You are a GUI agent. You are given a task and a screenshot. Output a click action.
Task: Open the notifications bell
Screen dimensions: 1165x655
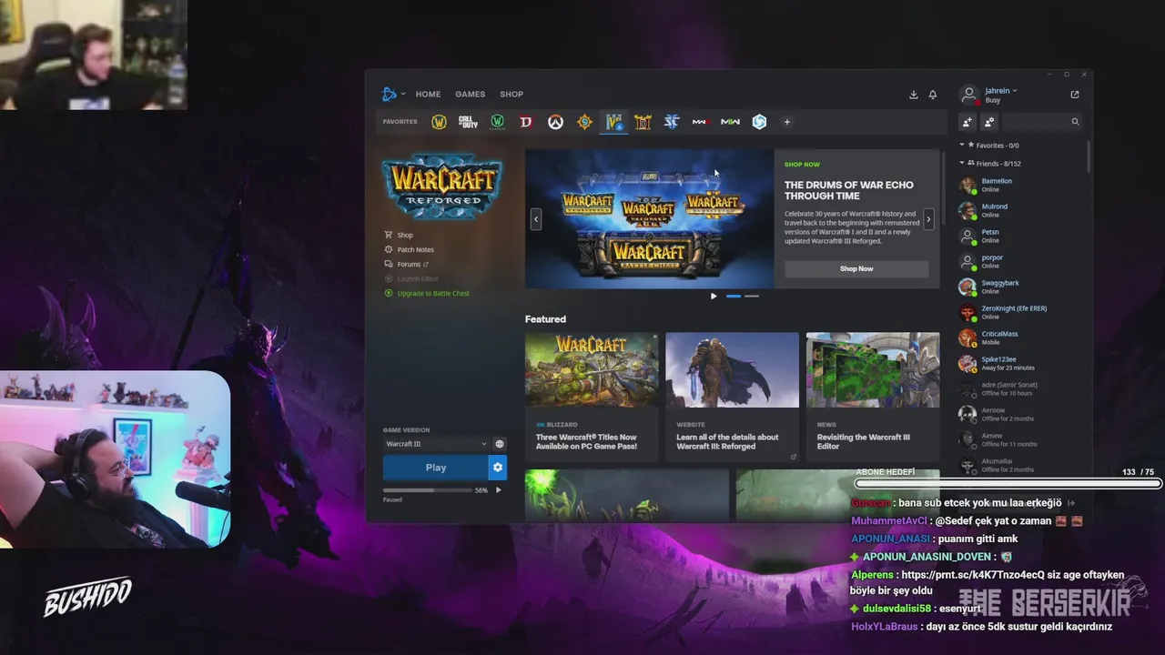click(933, 95)
